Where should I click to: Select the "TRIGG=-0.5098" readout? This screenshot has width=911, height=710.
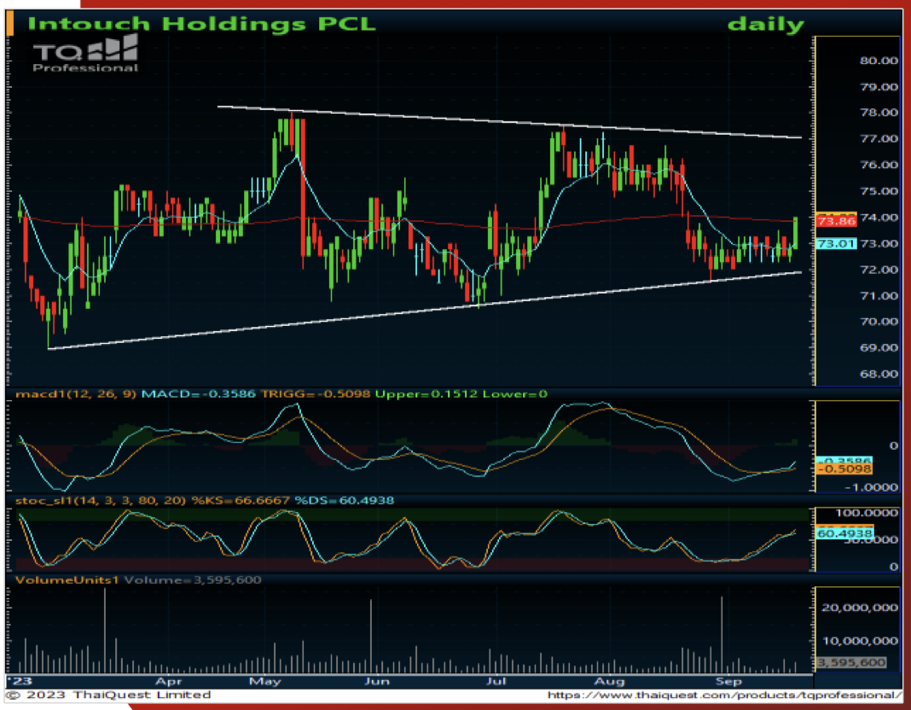(316, 394)
